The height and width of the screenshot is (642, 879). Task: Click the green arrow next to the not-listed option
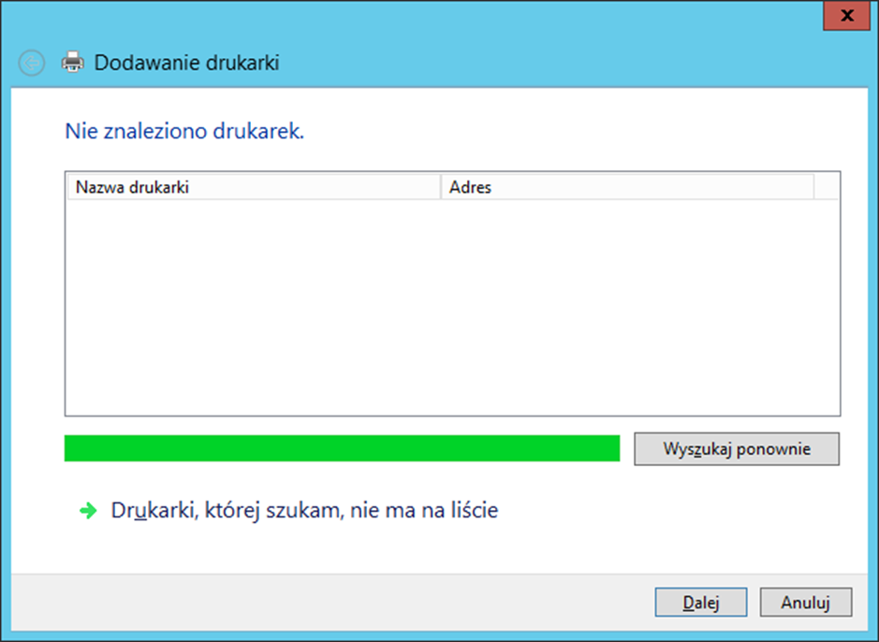tap(88, 511)
